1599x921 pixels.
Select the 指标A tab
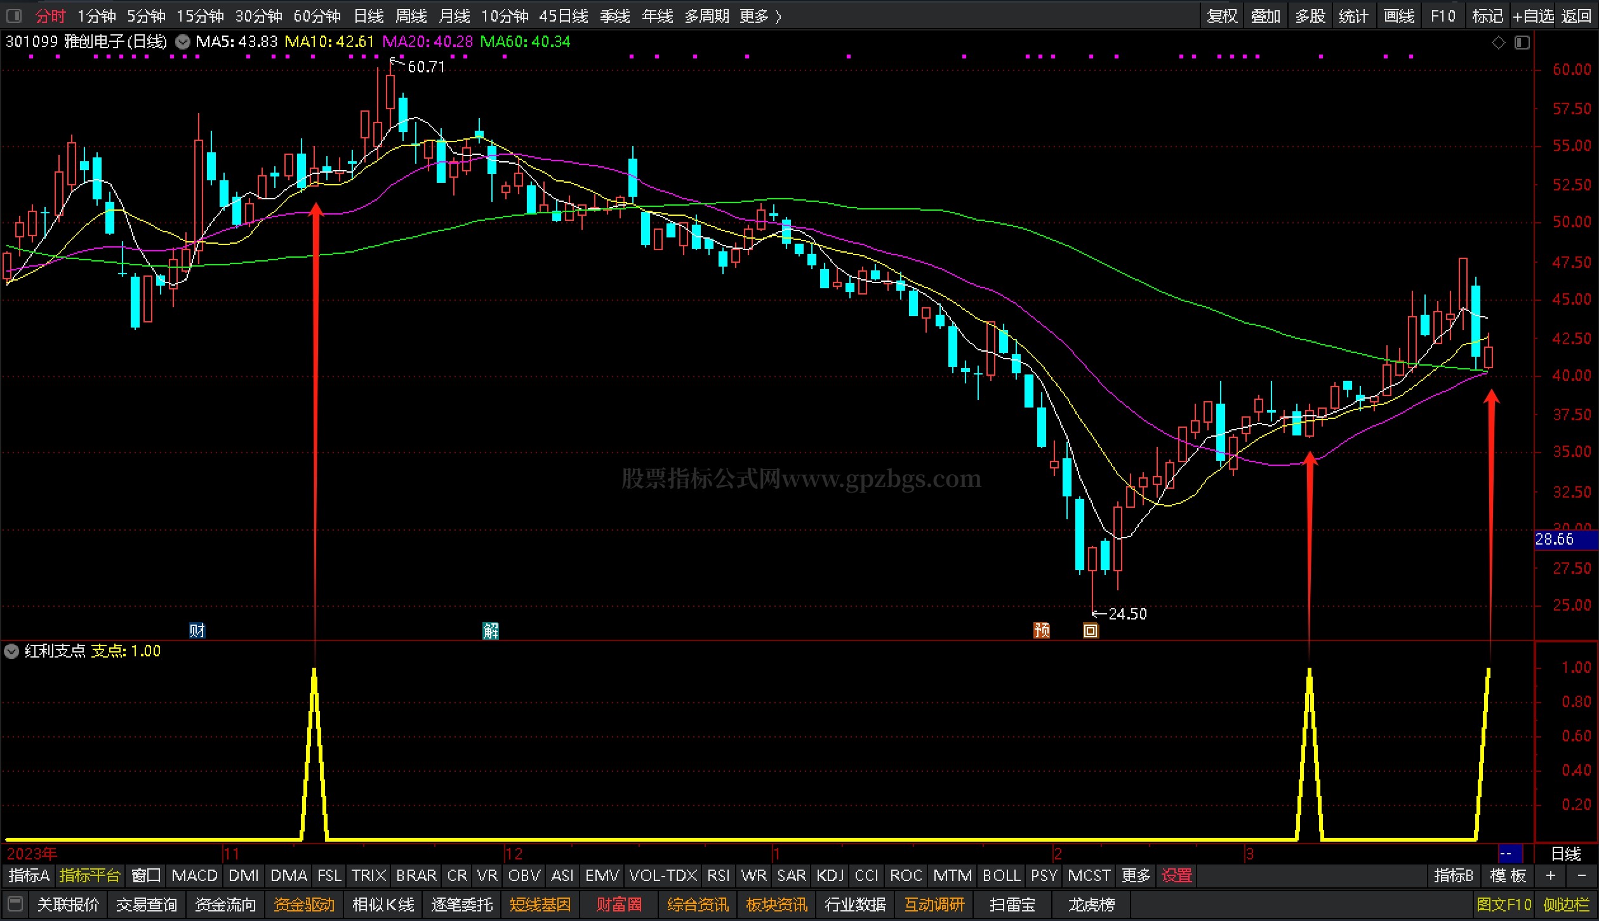point(29,876)
